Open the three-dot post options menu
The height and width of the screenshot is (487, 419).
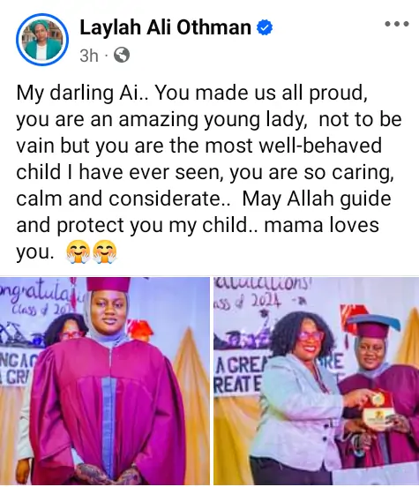[x=397, y=24]
